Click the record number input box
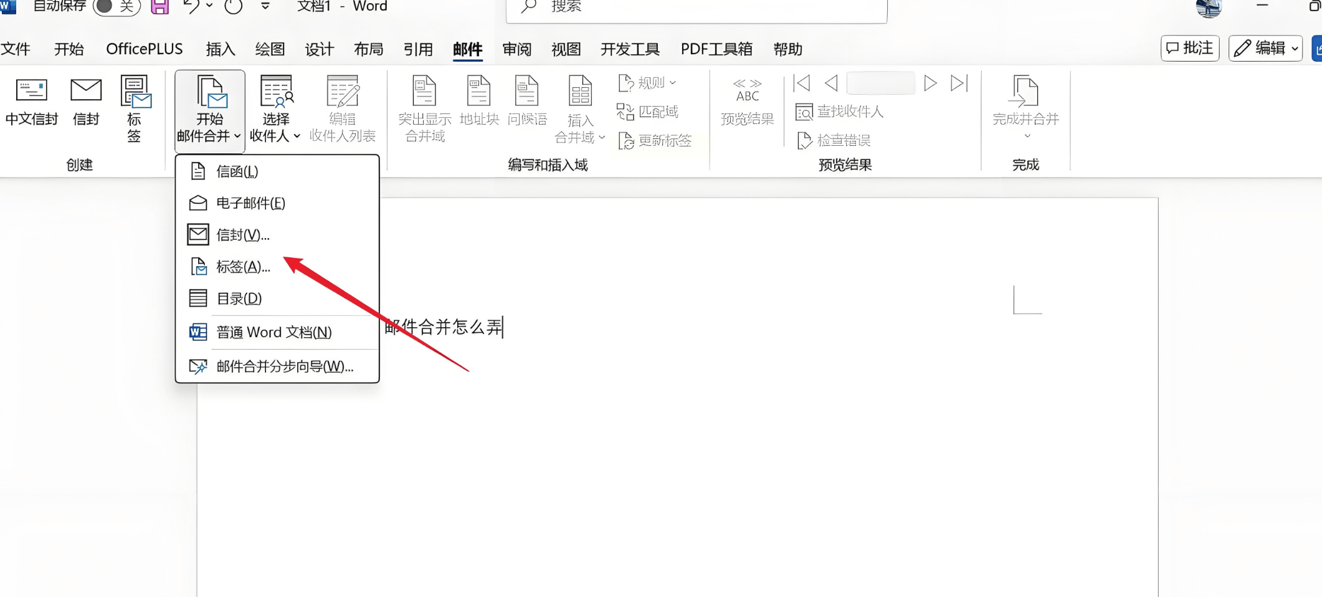The height and width of the screenshot is (597, 1322). (880, 83)
